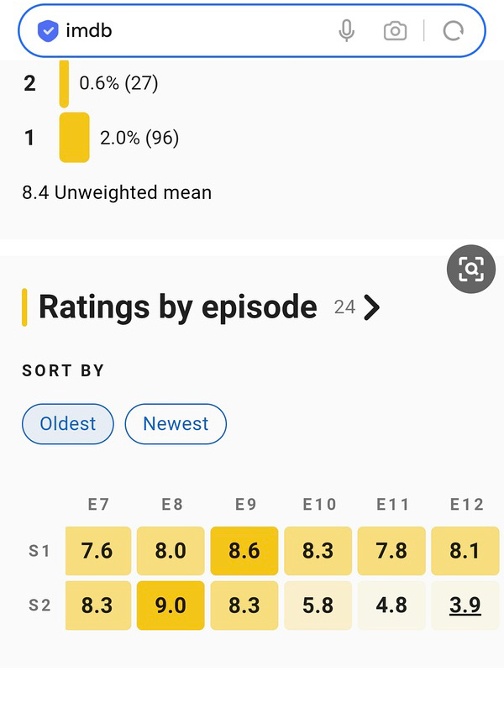Tap the microphone voice search icon

[347, 31]
